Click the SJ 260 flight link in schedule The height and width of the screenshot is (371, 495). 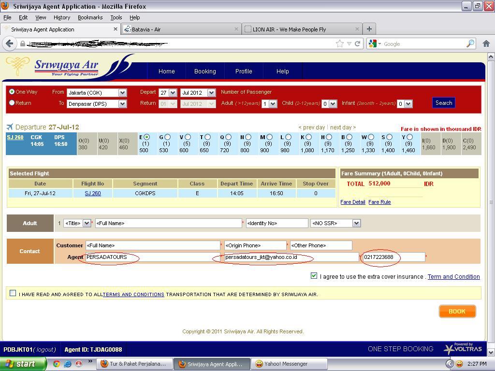(x=15, y=137)
